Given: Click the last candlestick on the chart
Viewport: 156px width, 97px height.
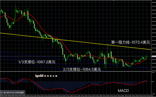Looking at the screenshot, I should click(147, 57).
